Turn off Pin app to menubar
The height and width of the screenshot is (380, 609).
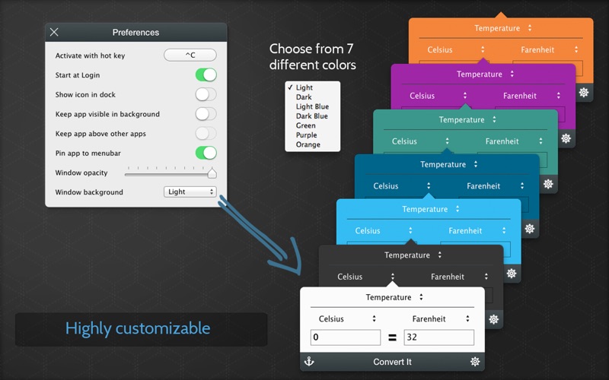point(206,153)
